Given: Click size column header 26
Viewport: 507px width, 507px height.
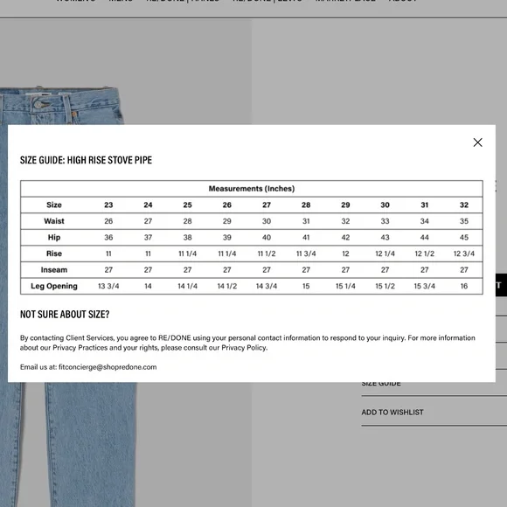Looking at the screenshot, I should [x=227, y=205].
